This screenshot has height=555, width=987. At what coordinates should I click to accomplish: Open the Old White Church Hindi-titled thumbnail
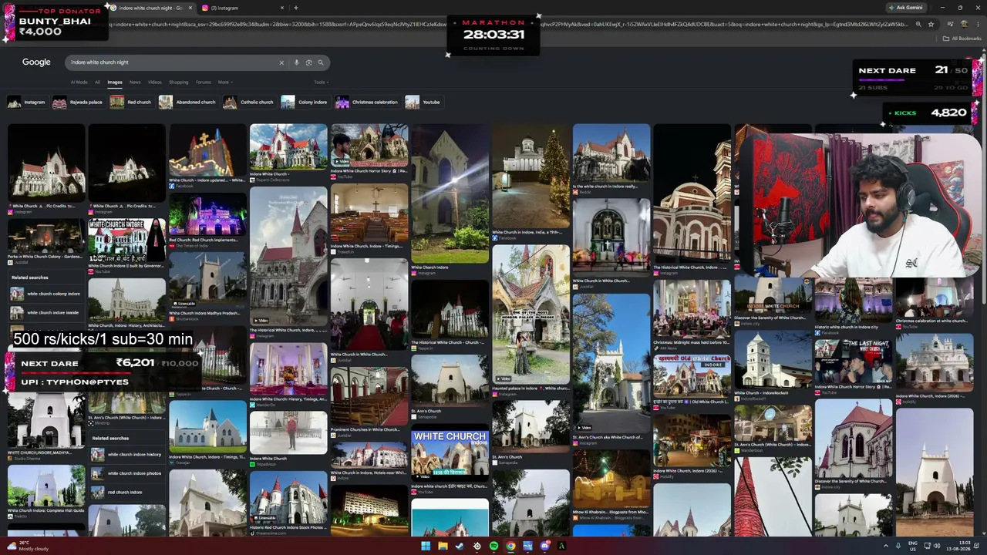tap(692, 376)
